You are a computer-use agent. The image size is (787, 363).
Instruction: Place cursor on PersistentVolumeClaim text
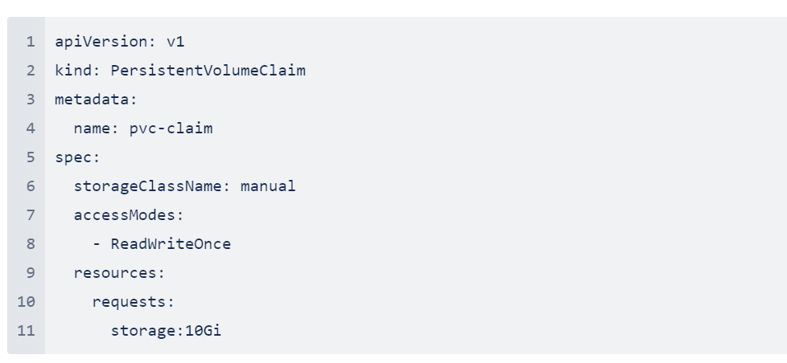click(x=208, y=71)
